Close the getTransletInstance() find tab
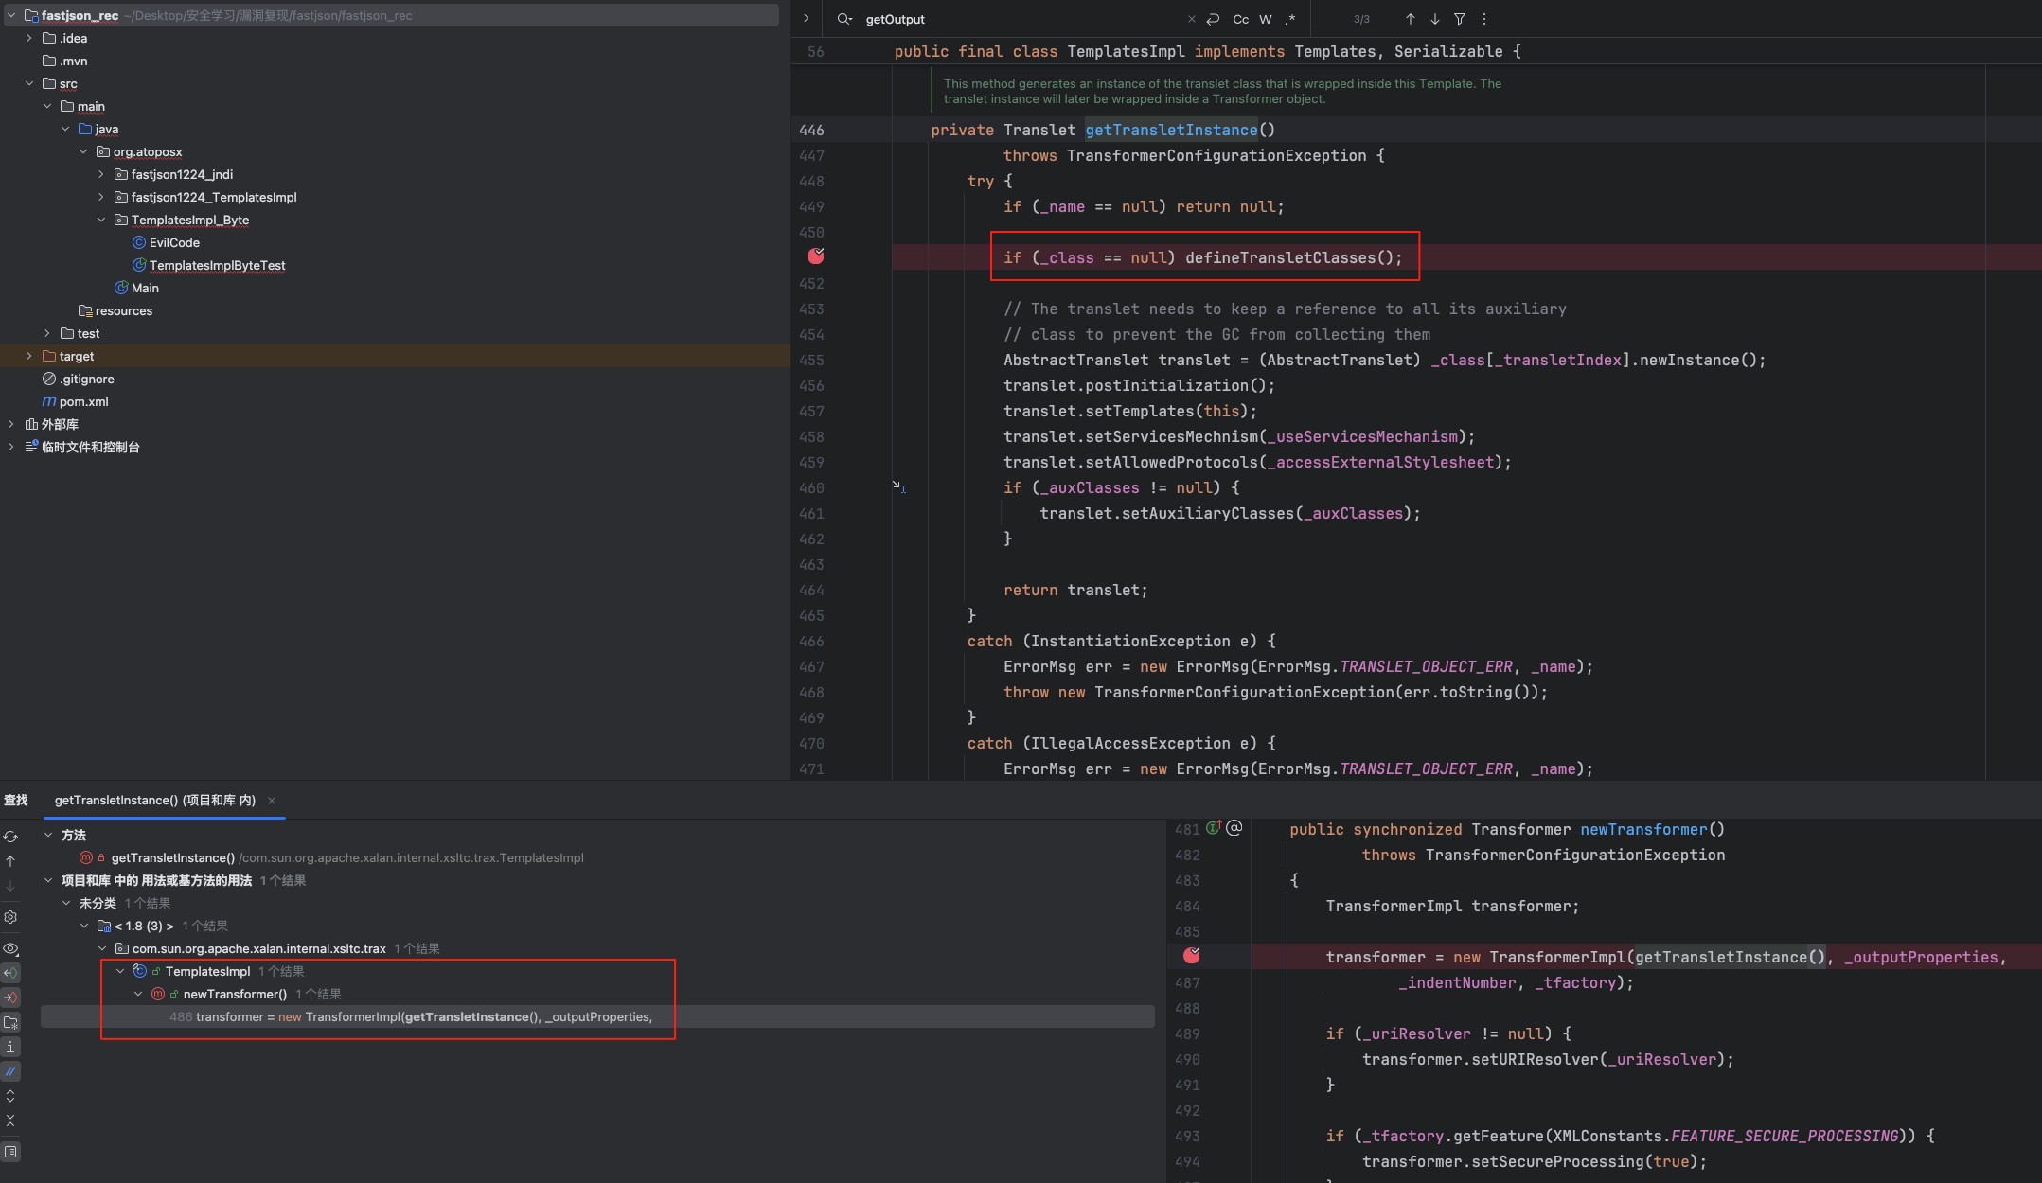2042x1183 pixels. pyautogui.click(x=272, y=801)
